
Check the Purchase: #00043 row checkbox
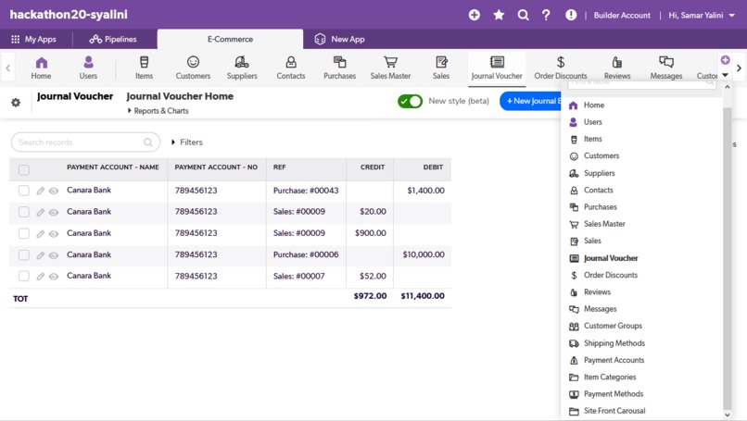tap(24, 191)
